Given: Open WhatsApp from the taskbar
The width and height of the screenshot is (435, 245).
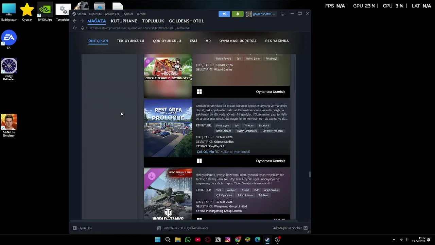Looking at the screenshot, I should 188,240.
